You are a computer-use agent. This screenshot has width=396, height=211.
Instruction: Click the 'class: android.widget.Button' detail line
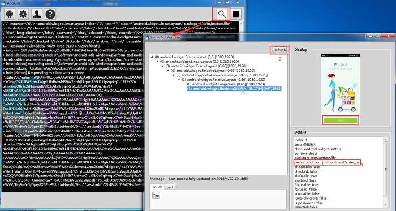(x=317, y=149)
